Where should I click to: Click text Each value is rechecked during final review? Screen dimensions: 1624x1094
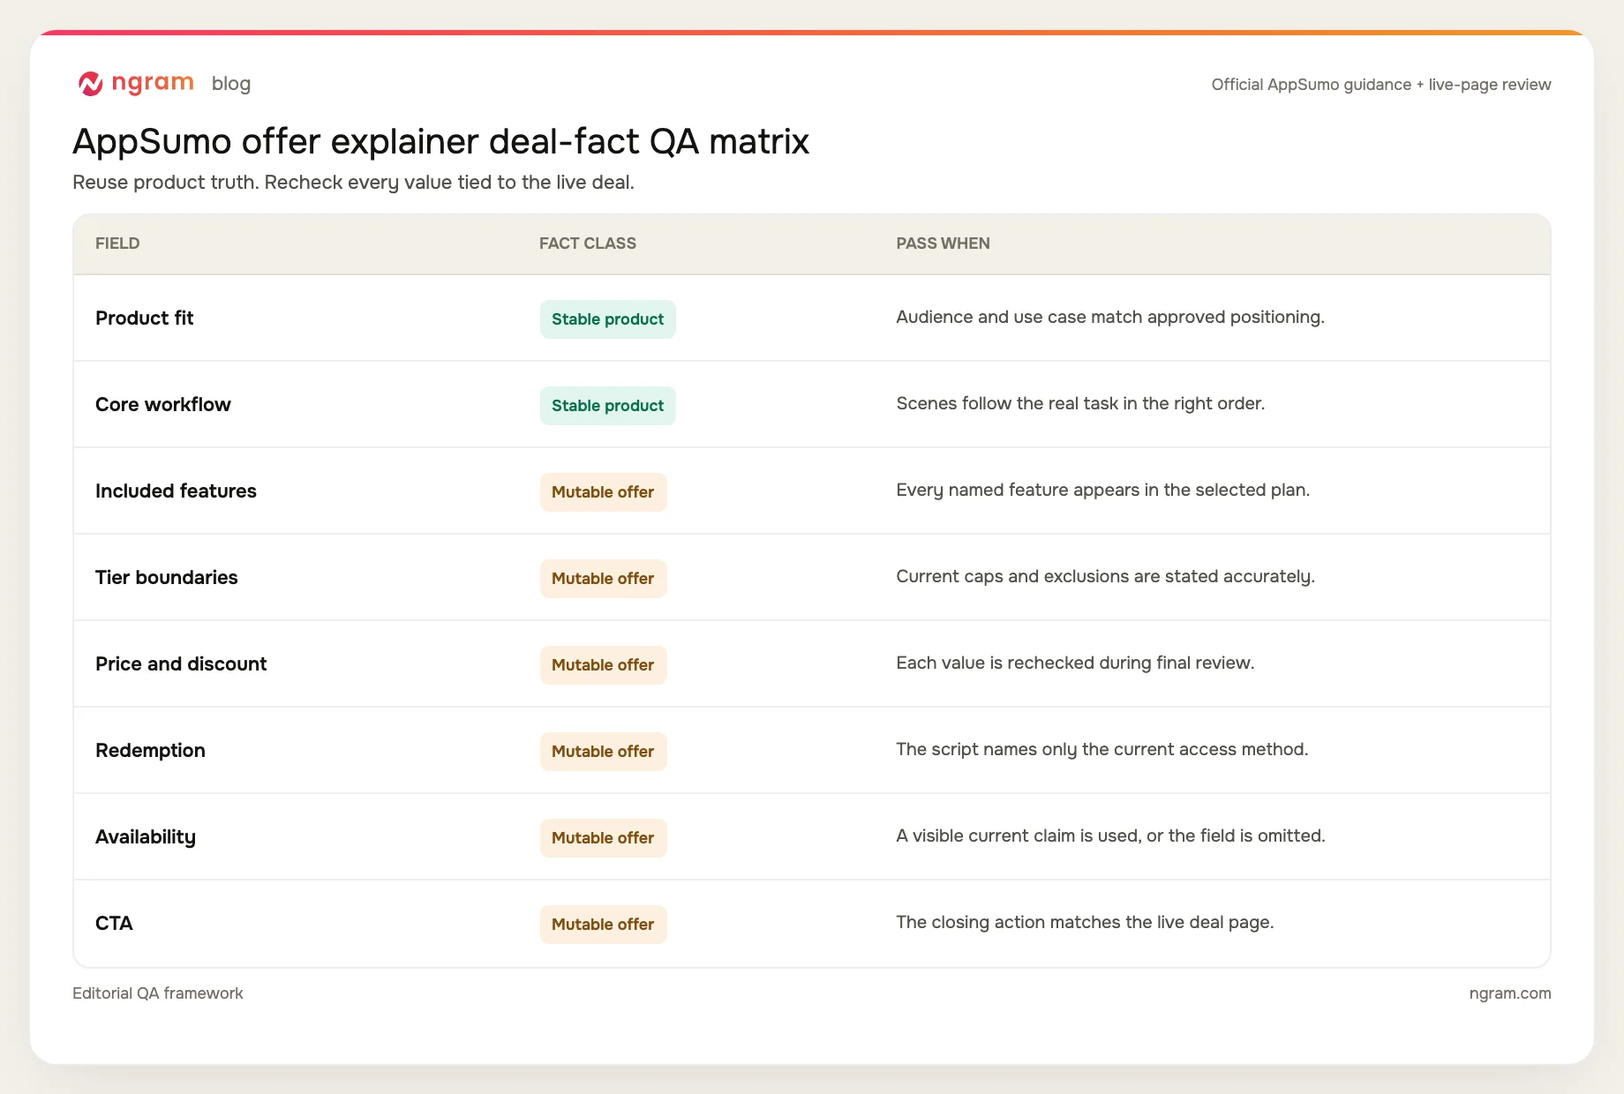tap(1075, 663)
